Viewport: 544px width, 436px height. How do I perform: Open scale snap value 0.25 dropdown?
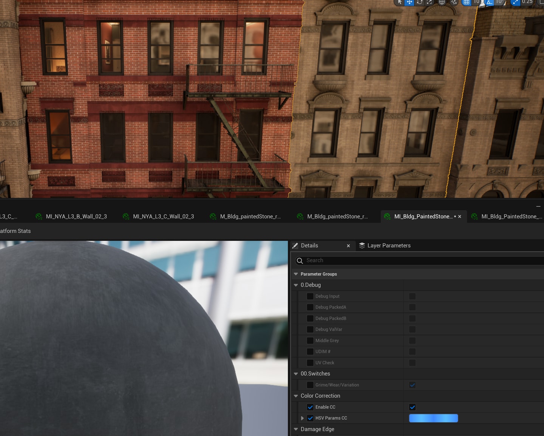coord(527,2)
